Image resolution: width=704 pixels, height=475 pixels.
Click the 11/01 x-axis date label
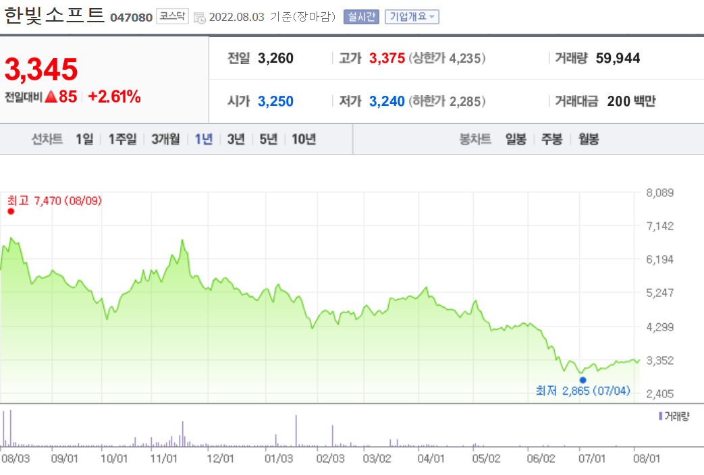pos(163,458)
